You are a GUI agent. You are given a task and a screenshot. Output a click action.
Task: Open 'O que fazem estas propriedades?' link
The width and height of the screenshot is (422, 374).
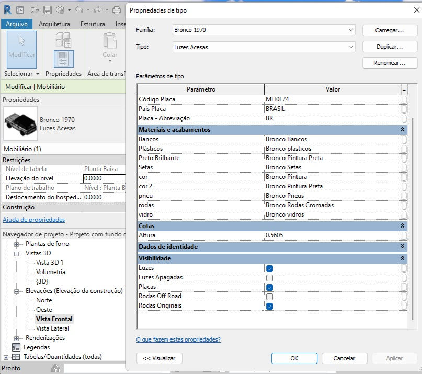[178, 339]
